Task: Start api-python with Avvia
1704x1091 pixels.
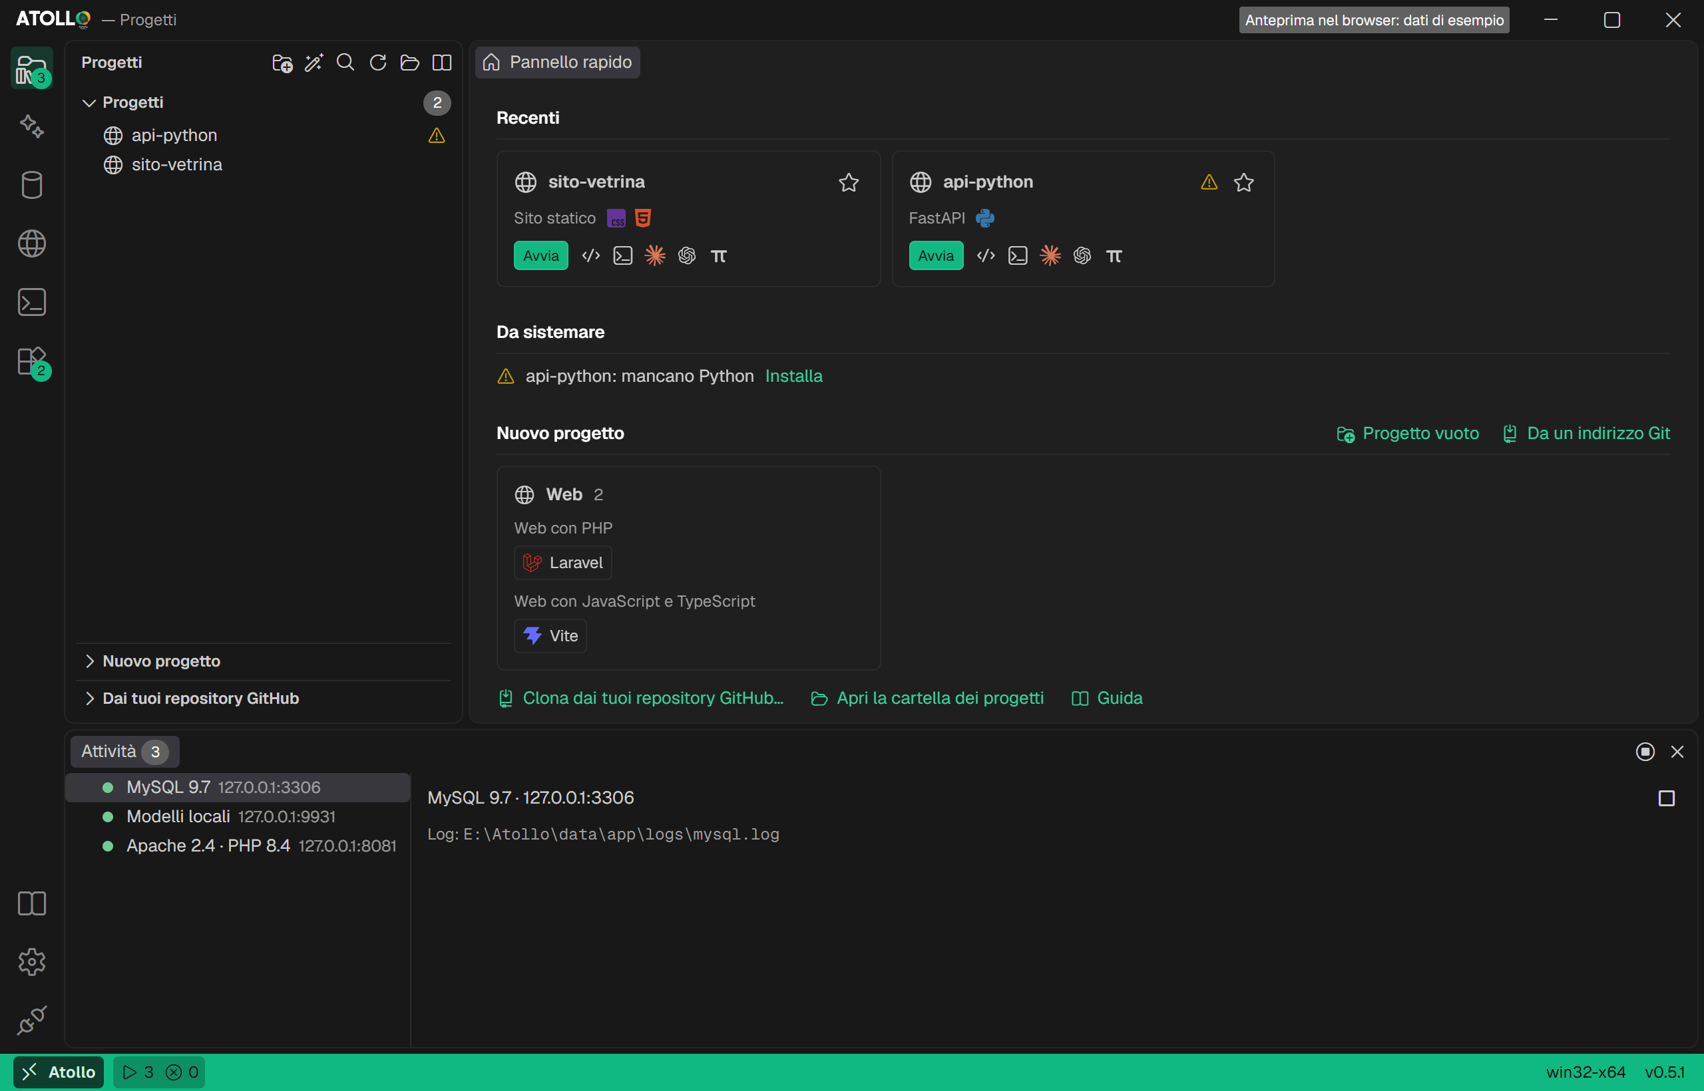Action: (936, 255)
